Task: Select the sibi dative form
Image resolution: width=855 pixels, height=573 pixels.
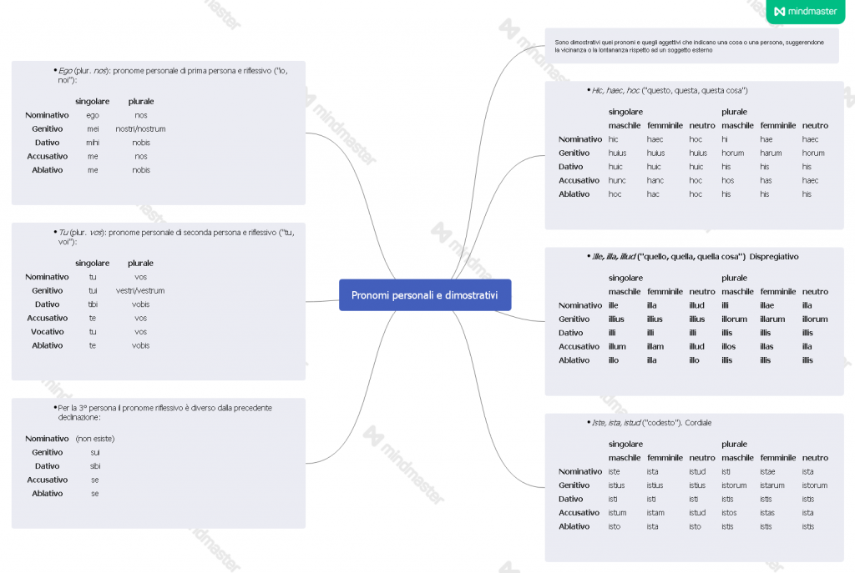Action: pos(95,466)
